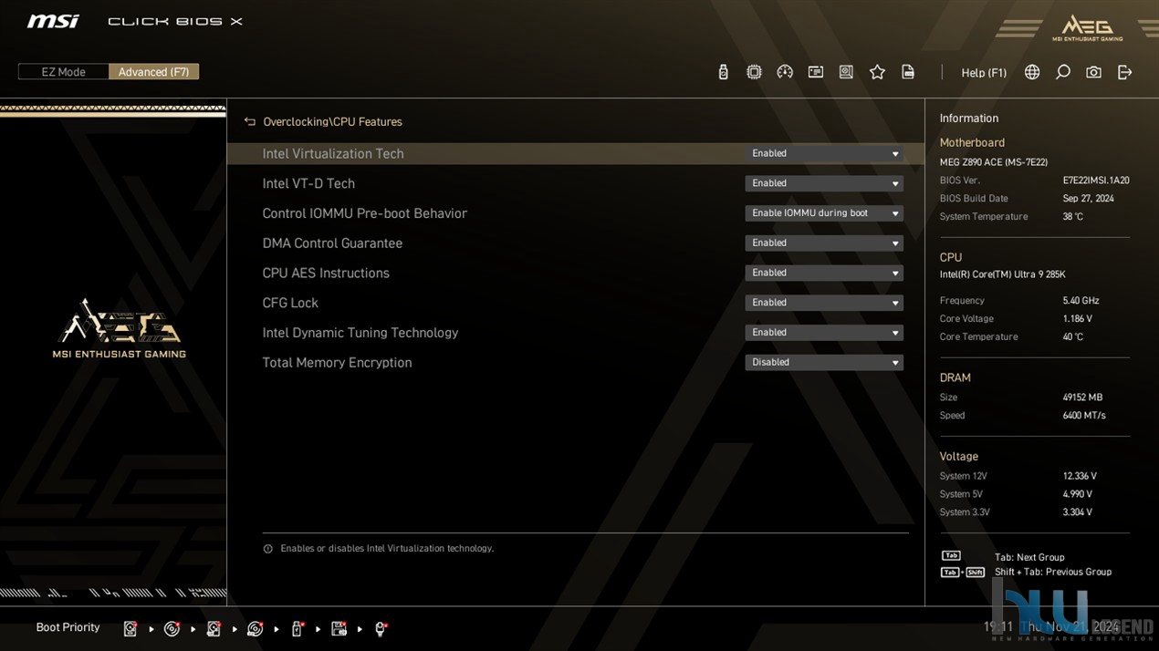Select the floppy disk boot device icon
This screenshot has height=651, width=1159.
pos(339,628)
